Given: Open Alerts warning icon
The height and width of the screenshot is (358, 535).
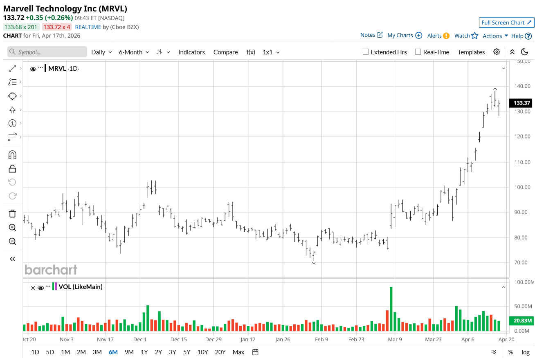Looking at the screenshot, I should [x=446, y=36].
